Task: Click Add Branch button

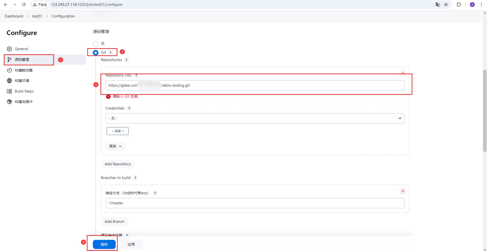Action: coord(114,222)
